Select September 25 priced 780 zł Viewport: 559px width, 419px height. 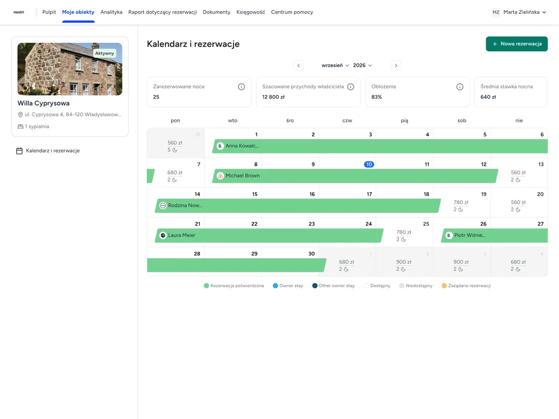click(x=405, y=233)
